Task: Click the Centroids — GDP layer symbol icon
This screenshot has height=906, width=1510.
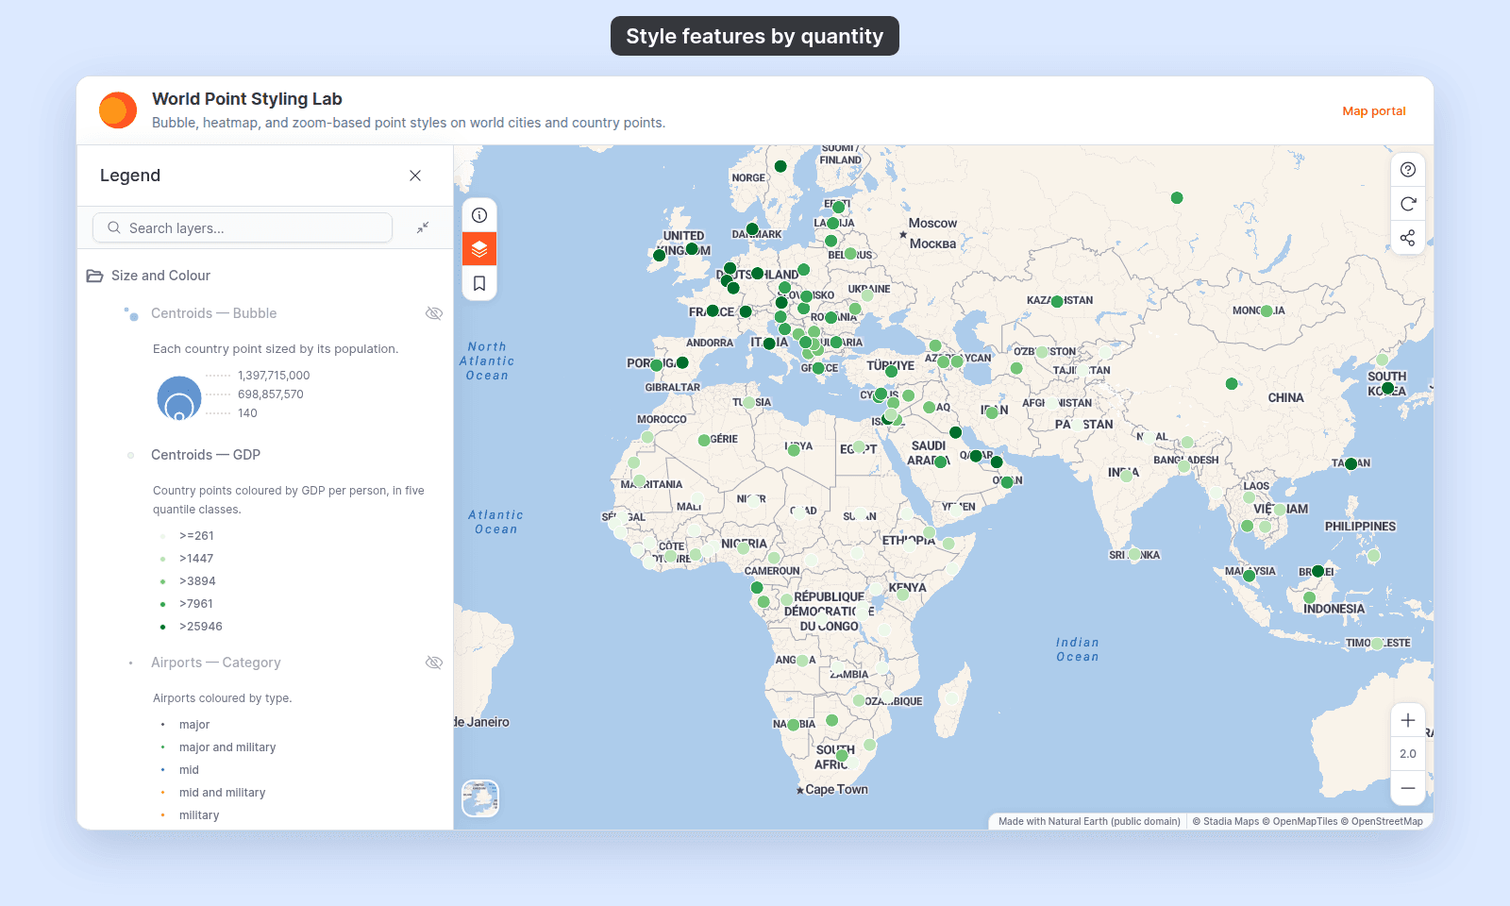Action: pyautogui.click(x=130, y=455)
